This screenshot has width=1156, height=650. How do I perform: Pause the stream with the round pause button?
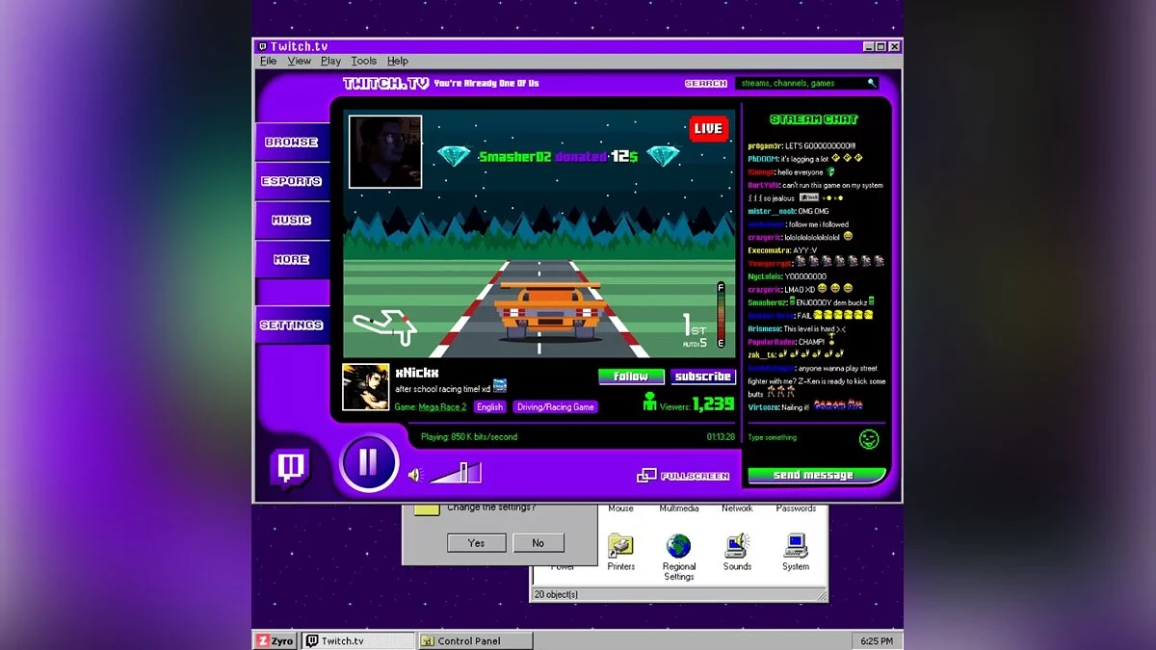(369, 463)
